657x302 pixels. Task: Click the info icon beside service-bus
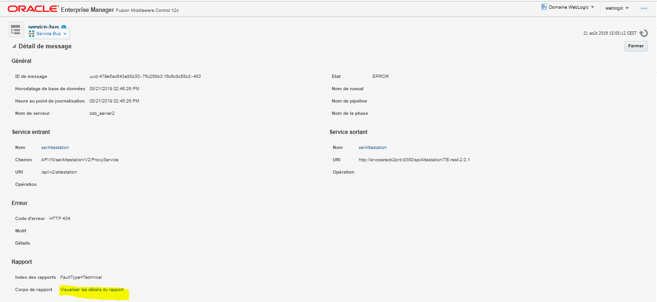tap(64, 27)
